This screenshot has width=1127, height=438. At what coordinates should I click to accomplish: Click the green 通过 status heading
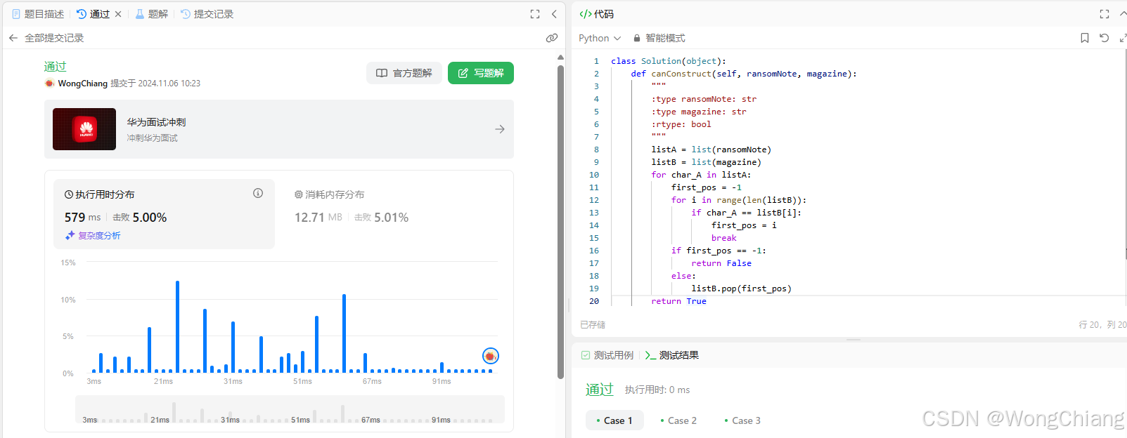coord(55,67)
